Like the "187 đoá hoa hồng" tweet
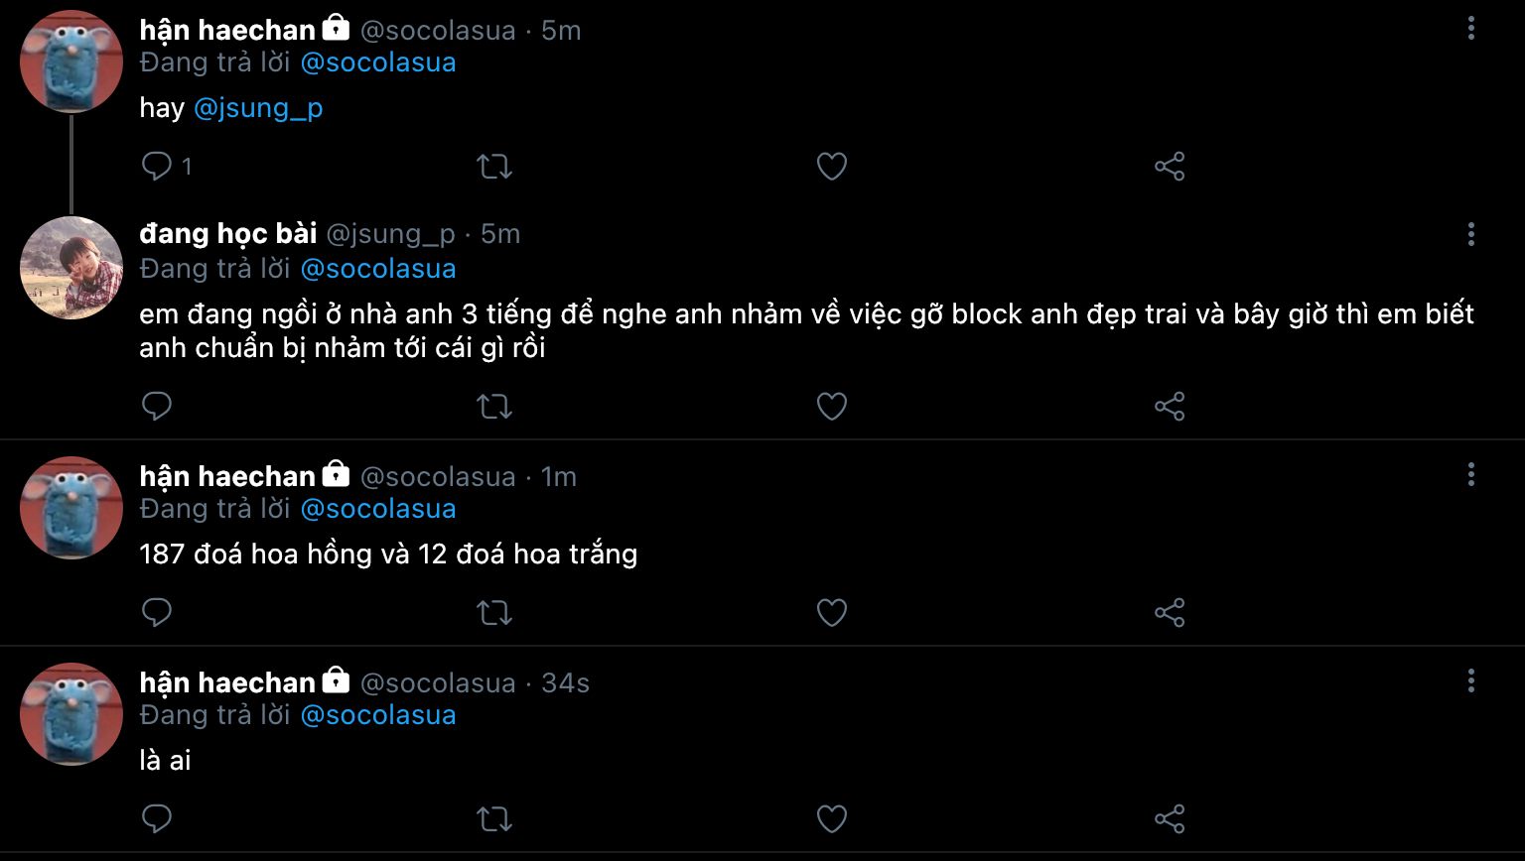The height and width of the screenshot is (861, 1525). click(831, 612)
